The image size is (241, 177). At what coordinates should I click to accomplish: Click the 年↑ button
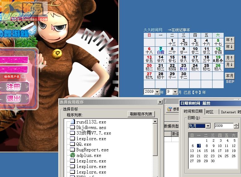pos(230,40)
